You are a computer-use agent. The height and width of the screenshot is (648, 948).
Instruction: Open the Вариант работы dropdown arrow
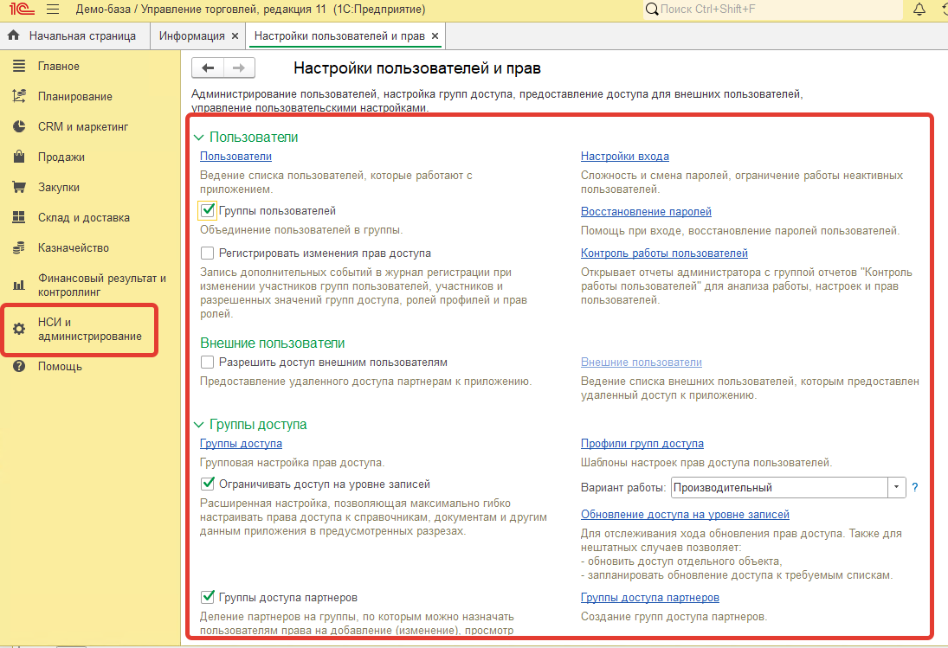(897, 487)
